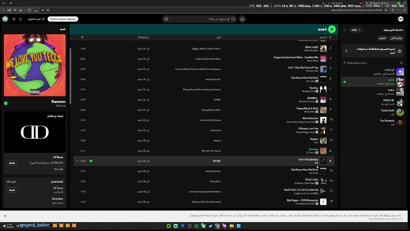Toggle the saved checkmark under Ransom cover

6,103
